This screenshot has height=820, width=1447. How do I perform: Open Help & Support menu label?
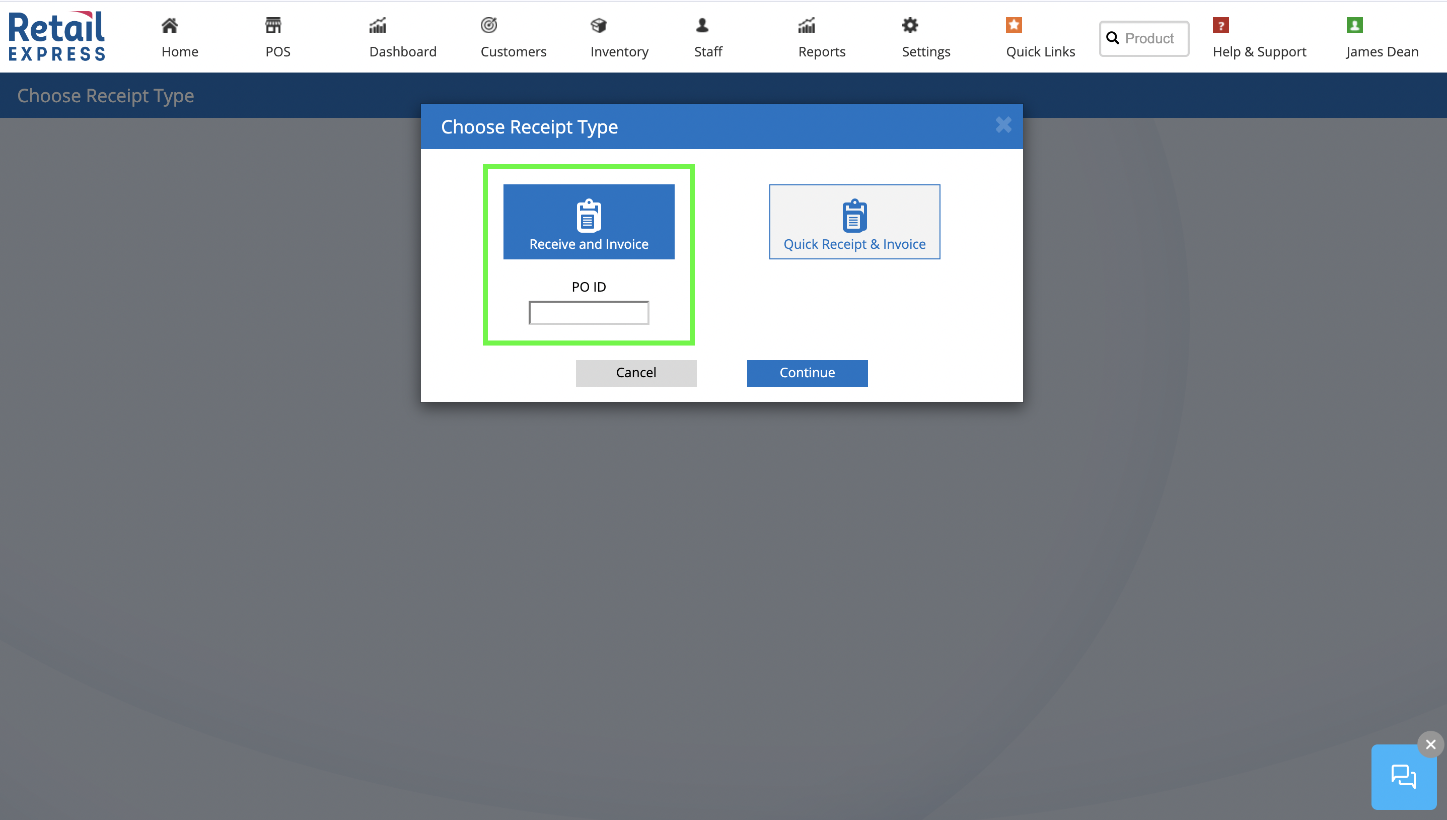[1260, 52]
